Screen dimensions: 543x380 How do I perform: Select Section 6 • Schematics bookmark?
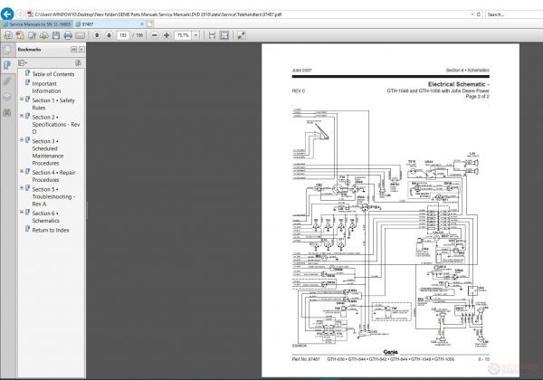[46, 216]
